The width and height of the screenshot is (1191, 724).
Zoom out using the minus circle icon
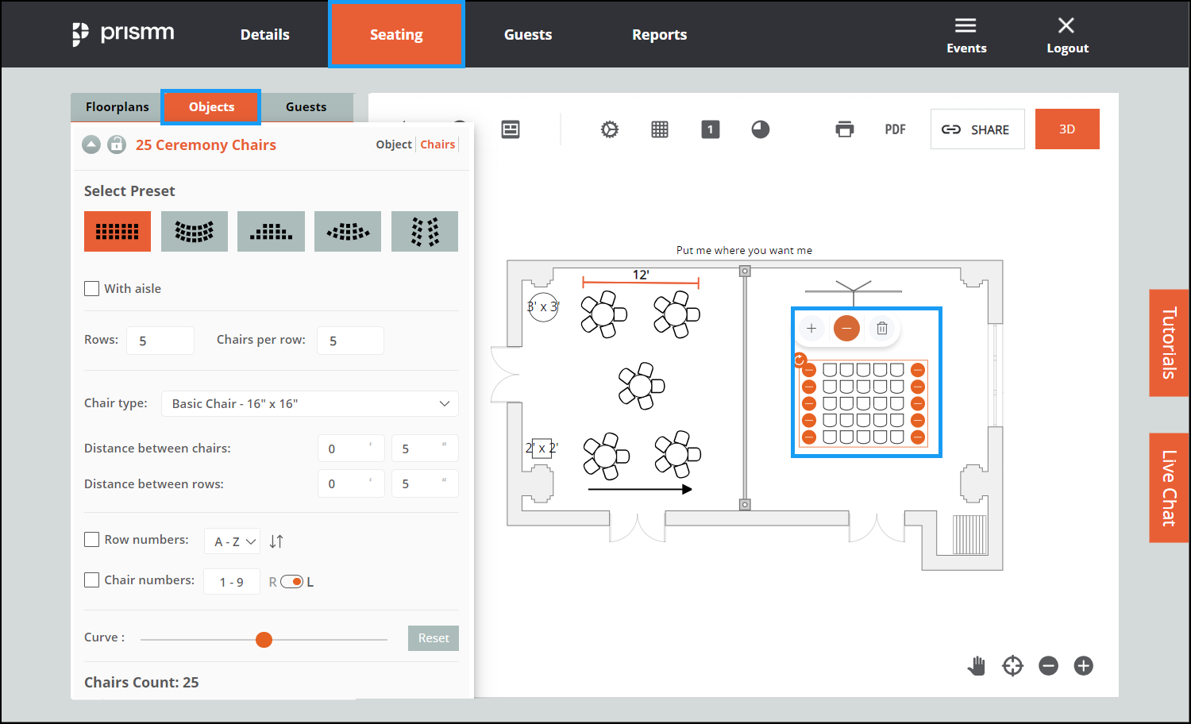[x=1048, y=666]
